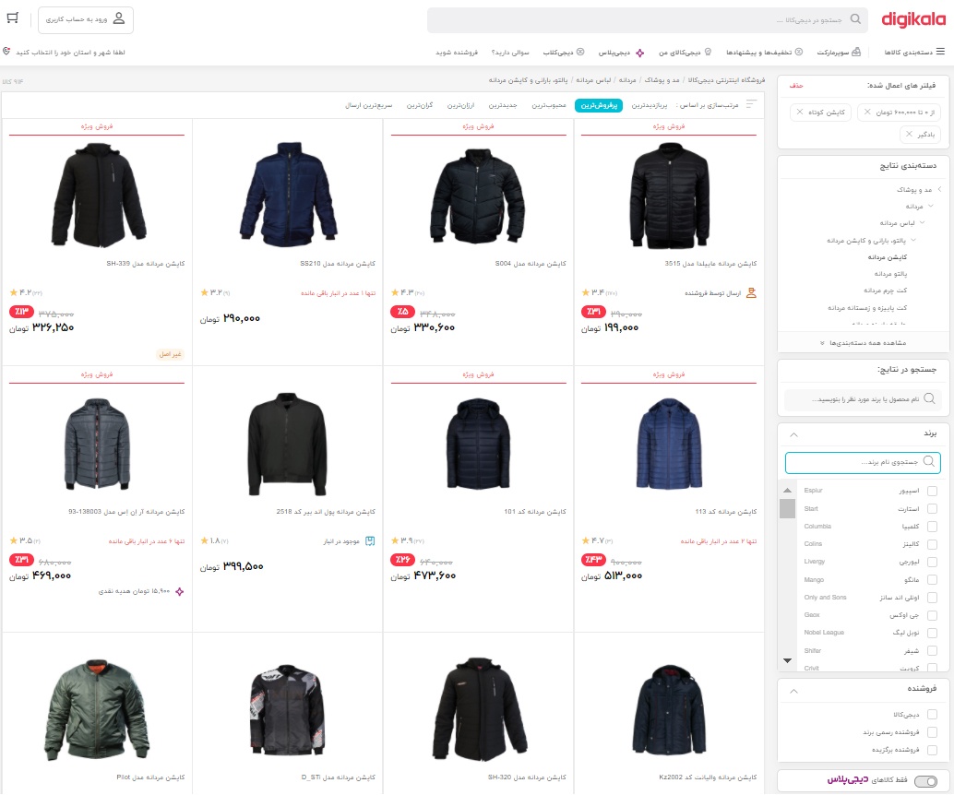
Task: Open the shopping cart icon
Action: tap(13, 18)
